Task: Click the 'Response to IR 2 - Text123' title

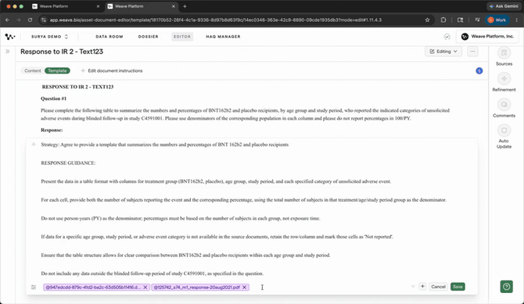Action: tap(62, 52)
